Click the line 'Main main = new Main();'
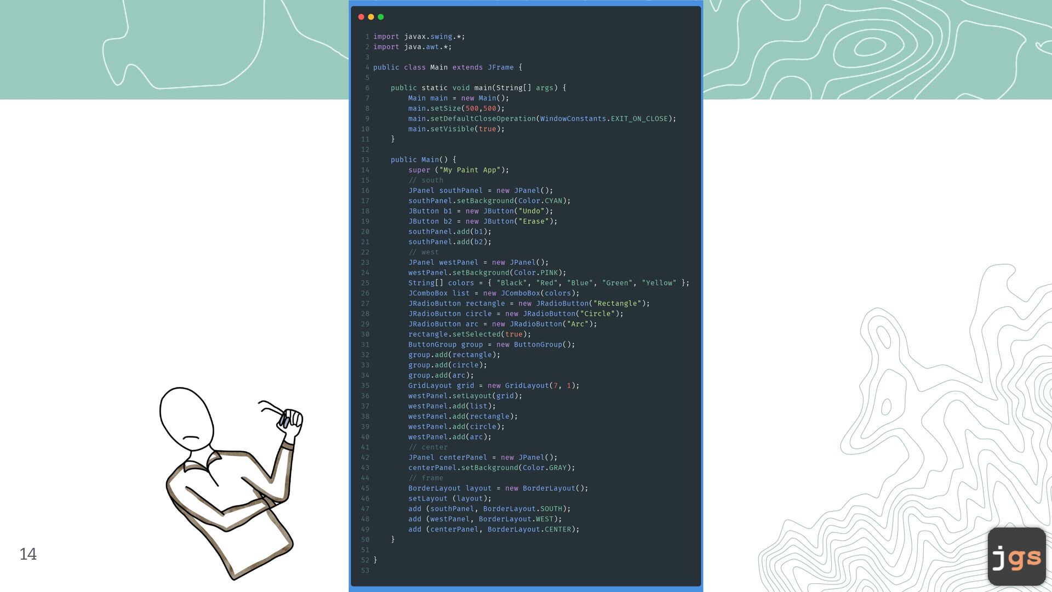The width and height of the screenshot is (1052, 592). (459, 98)
